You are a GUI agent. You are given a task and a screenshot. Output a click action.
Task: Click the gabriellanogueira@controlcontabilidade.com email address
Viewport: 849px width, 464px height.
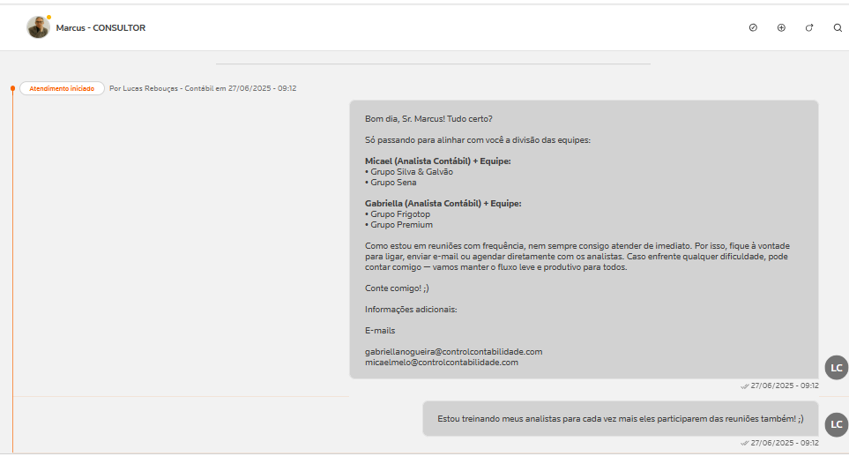click(453, 351)
